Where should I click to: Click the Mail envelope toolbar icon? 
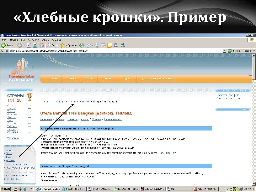(89, 45)
